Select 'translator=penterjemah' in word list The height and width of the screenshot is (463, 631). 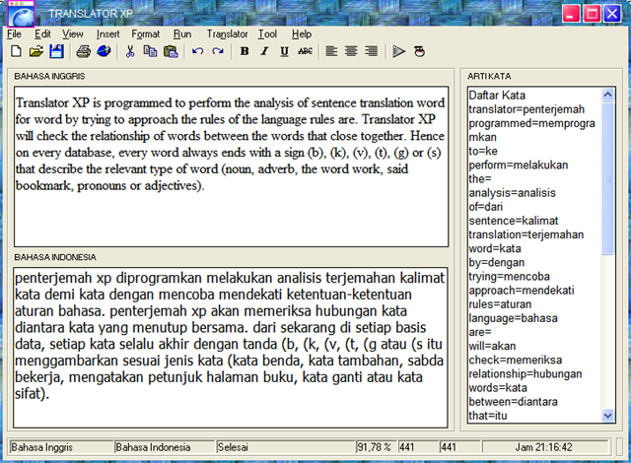(x=526, y=109)
